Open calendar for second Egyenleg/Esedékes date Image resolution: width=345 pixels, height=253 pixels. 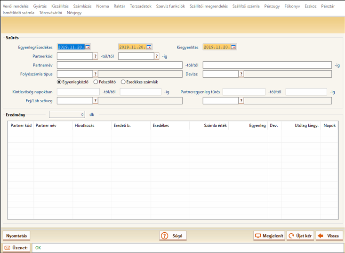(x=149, y=47)
